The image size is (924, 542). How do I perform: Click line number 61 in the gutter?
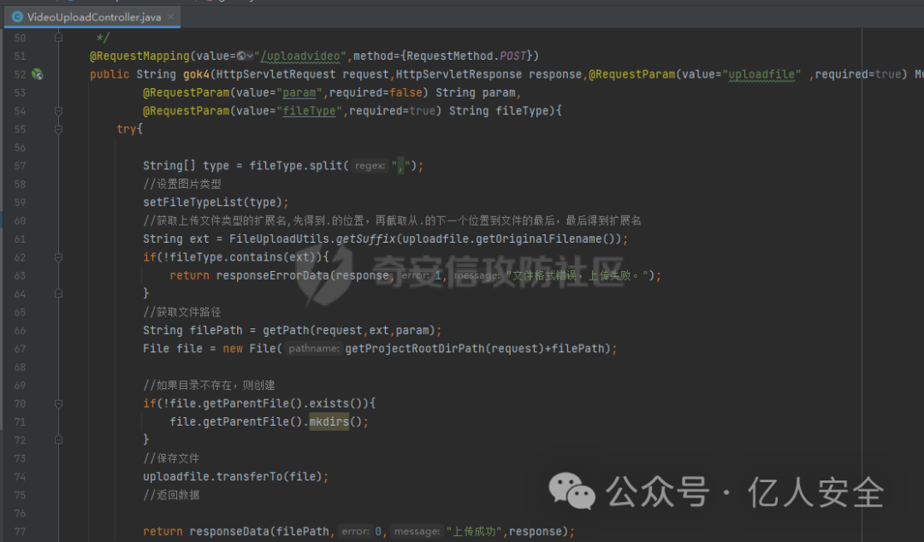(x=20, y=239)
